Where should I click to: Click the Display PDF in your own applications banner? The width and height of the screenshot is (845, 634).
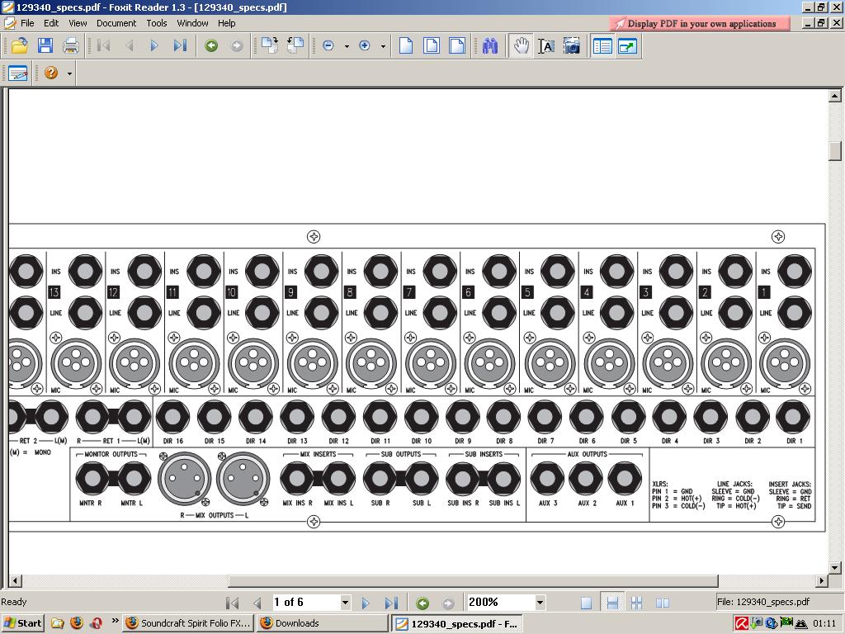[x=700, y=24]
